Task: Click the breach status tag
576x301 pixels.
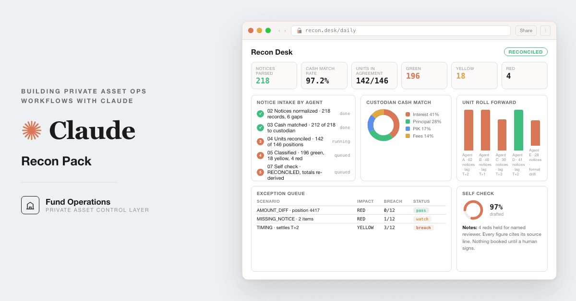Action: click(x=423, y=228)
